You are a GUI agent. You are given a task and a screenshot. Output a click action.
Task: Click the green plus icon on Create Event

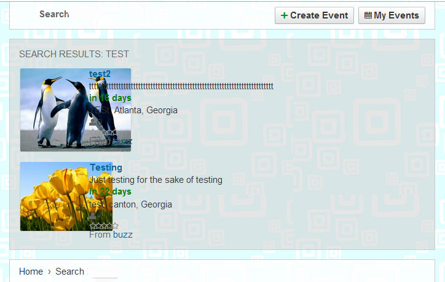pos(284,15)
